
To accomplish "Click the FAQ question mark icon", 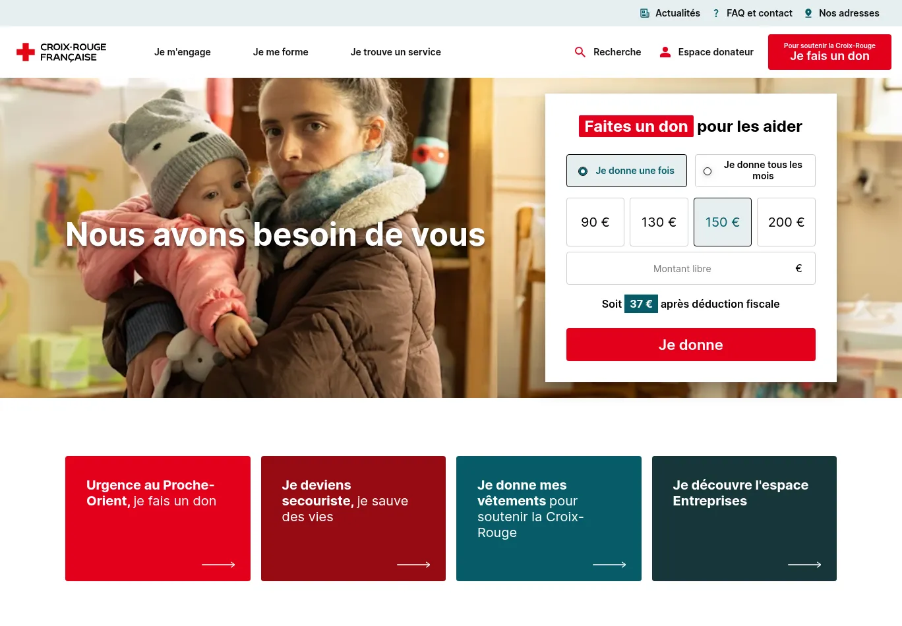I will [716, 13].
